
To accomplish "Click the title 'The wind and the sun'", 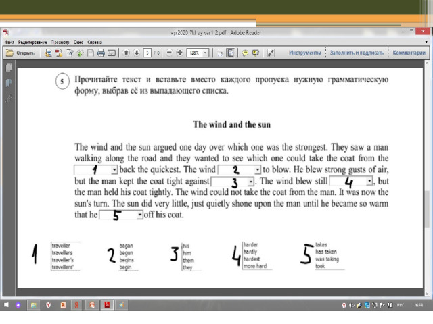I will coord(231,124).
